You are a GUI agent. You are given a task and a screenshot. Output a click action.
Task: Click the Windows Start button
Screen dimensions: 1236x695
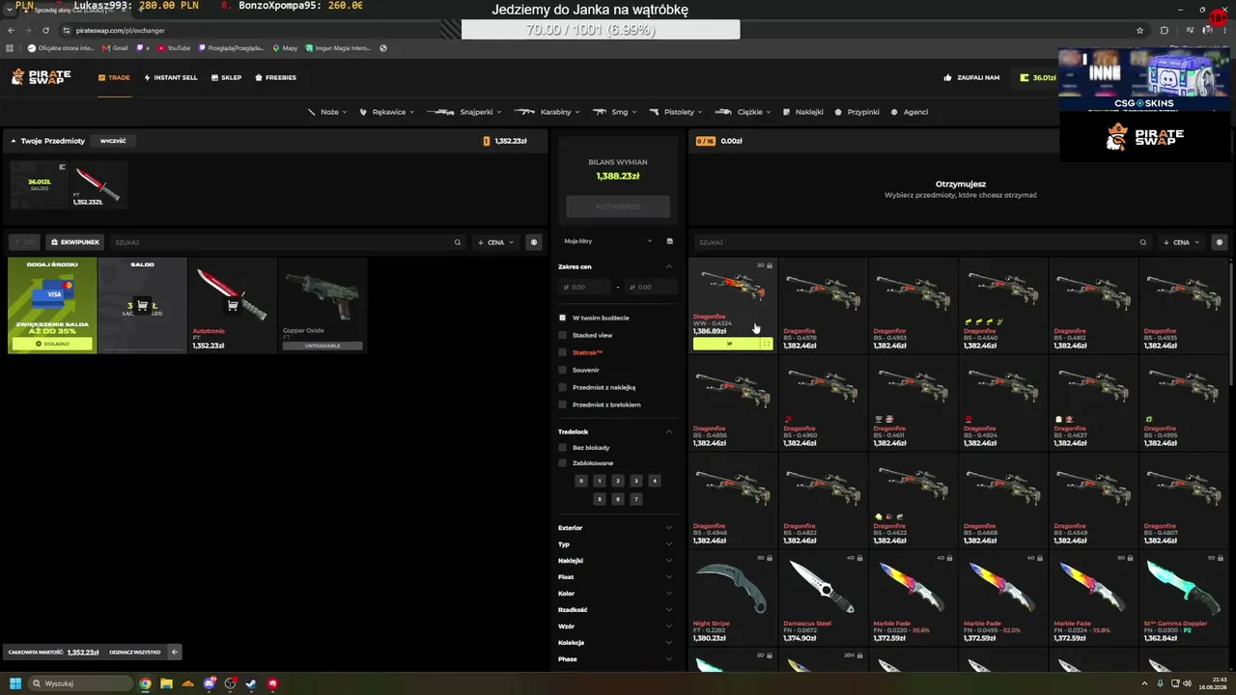[x=15, y=683]
